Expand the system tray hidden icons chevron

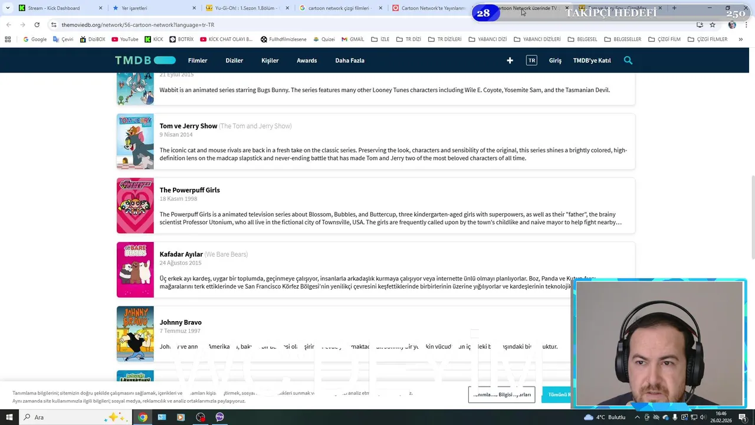[x=637, y=417]
